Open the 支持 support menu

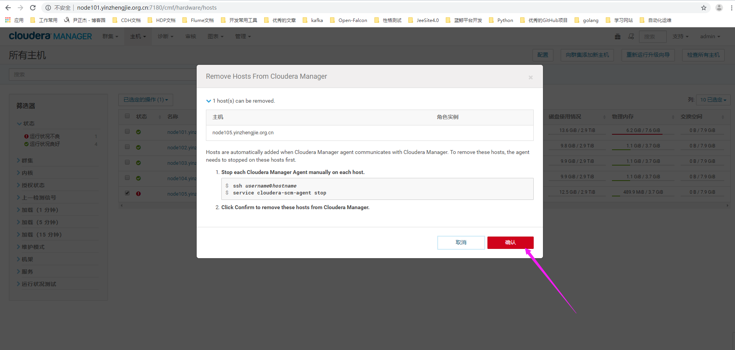[x=681, y=36]
